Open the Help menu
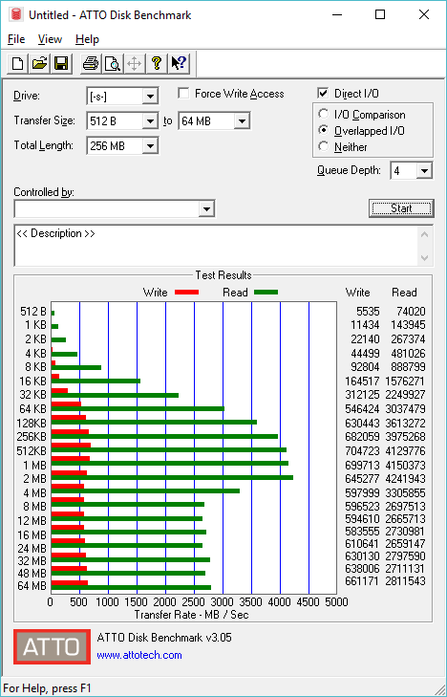Image resolution: width=447 pixels, height=697 pixels. coord(87,39)
